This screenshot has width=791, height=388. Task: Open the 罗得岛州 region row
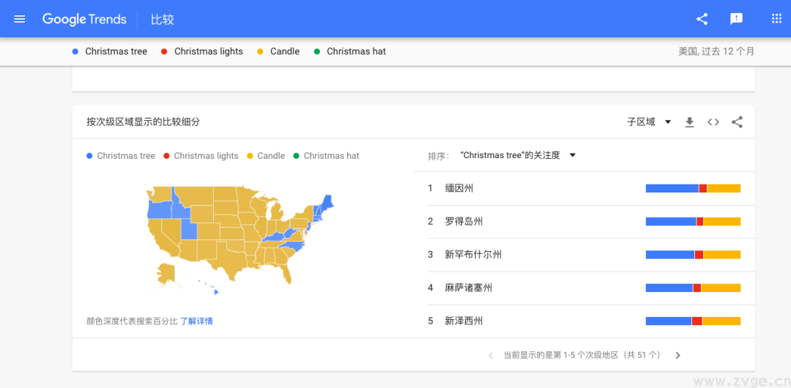(464, 221)
